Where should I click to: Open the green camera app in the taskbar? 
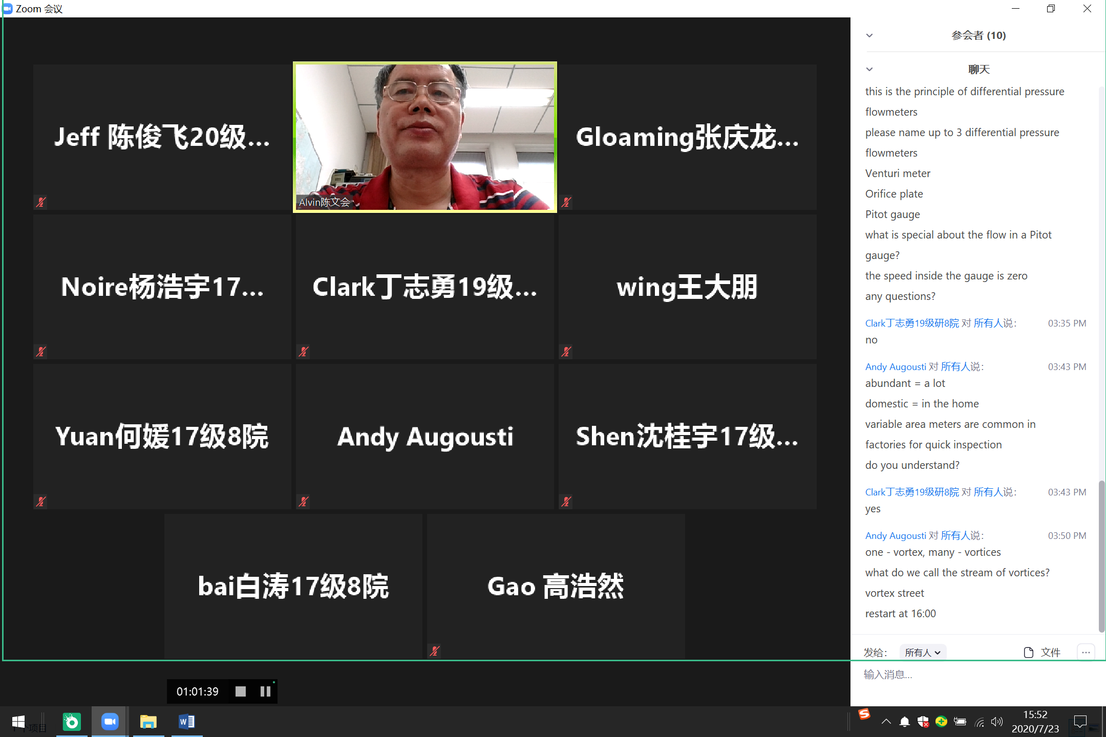point(72,722)
